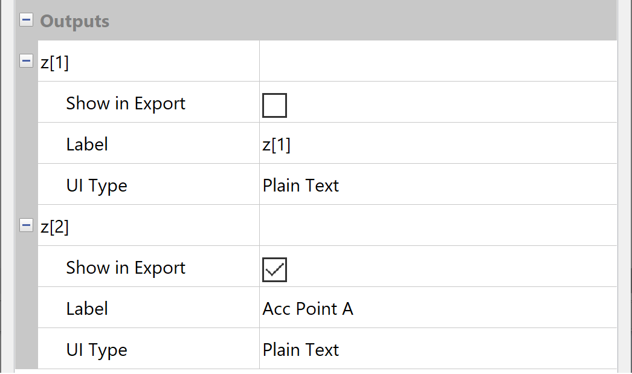This screenshot has height=374, width=632.
Task: Select the Label property name under z[1]
Action: (87, 144)
